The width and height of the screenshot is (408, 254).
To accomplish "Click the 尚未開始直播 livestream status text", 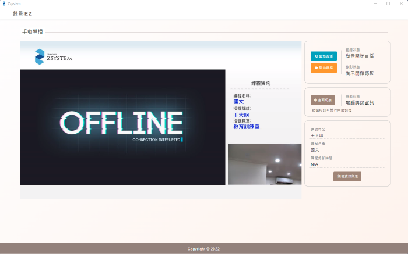I will tap(360, 57).
